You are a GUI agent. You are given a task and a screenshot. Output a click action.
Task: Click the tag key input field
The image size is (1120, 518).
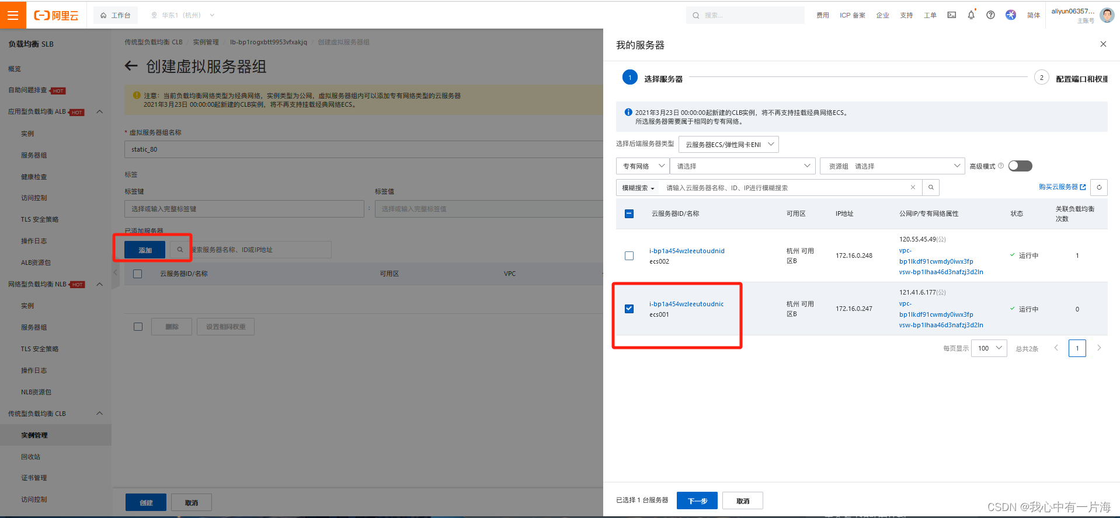[244, 209]
